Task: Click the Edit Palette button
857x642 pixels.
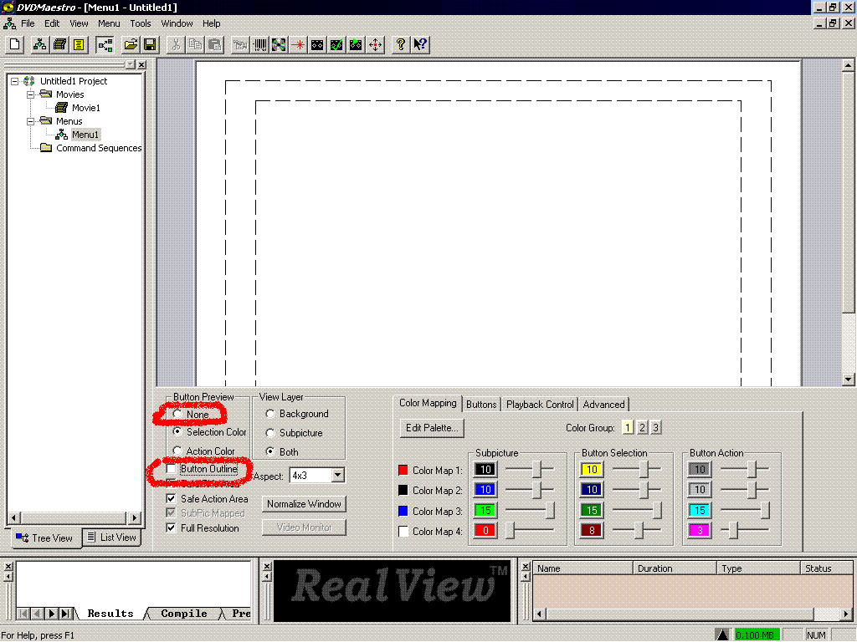Action: pos(432,428)
